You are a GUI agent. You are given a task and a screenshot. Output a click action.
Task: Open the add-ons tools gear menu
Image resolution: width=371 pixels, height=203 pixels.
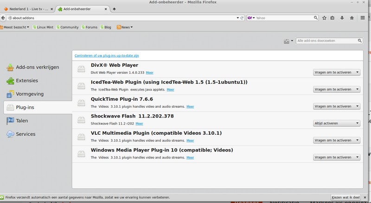(x=288, y=41)
